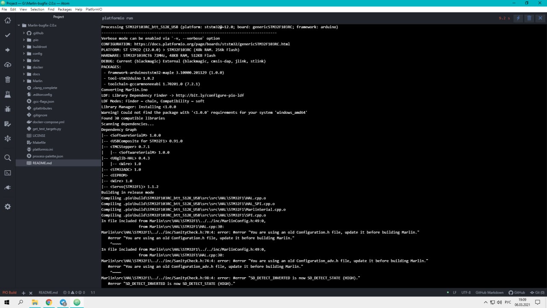The height and width of the screenshot is (308, 547).
Task: Click the PlatformIO Upload arrow icon
Action: [x=8, y=50]
